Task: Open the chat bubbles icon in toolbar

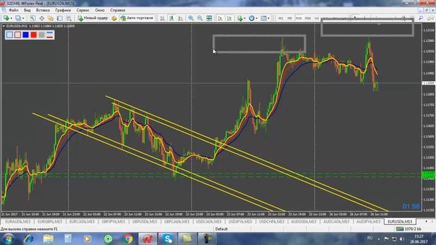Action: pos(431,18)
